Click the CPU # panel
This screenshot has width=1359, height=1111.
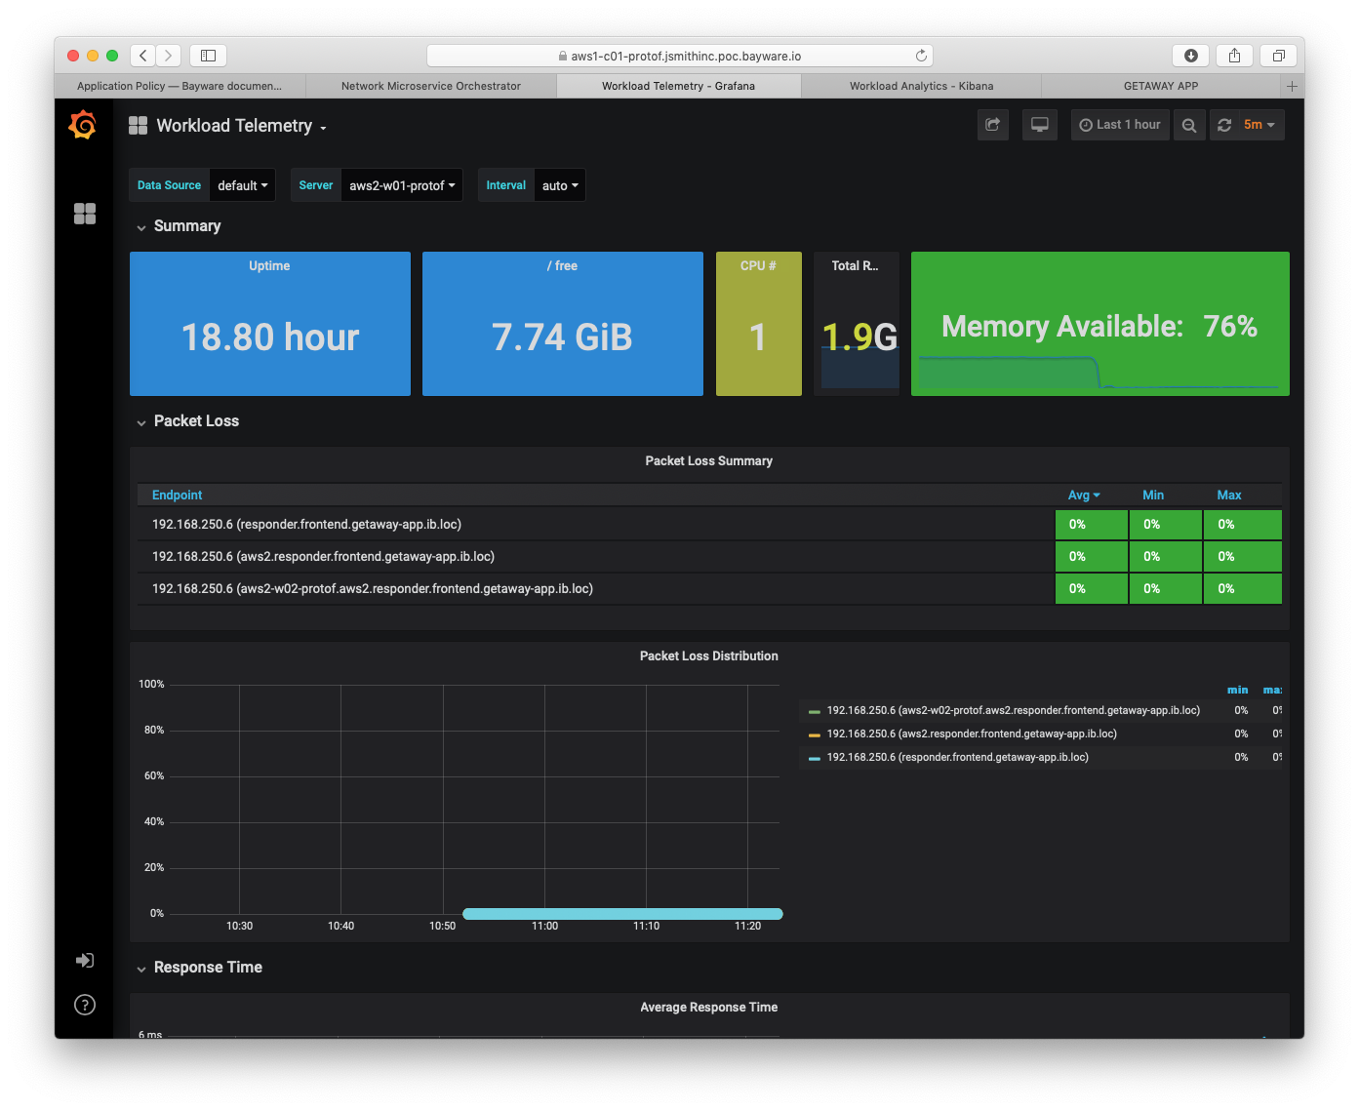click(759, 324)
